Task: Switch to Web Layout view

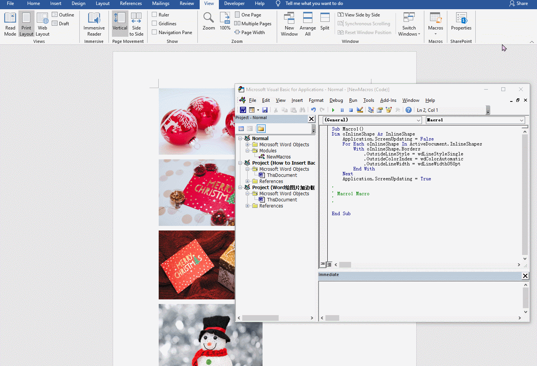Action: coord(43,24)
